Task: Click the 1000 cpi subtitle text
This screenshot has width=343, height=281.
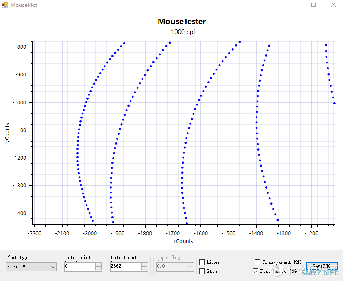Action: point(183,32)
